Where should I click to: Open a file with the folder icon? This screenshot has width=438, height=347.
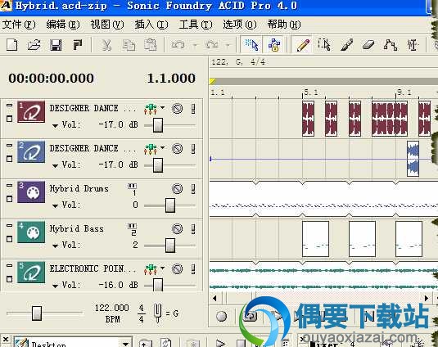point(34,45)
